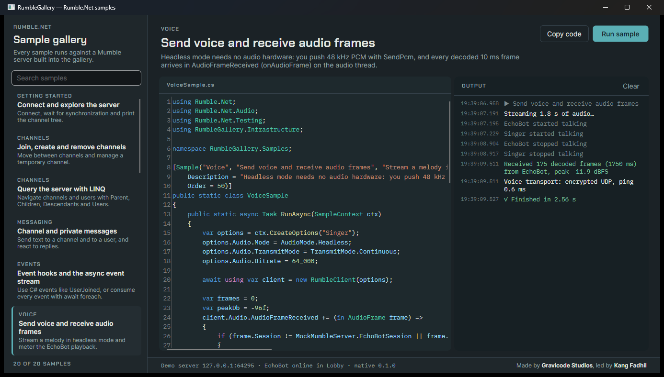Click the 'Sample gallery' sidebar heading
The image size is (664, 377).
(50, 40)
